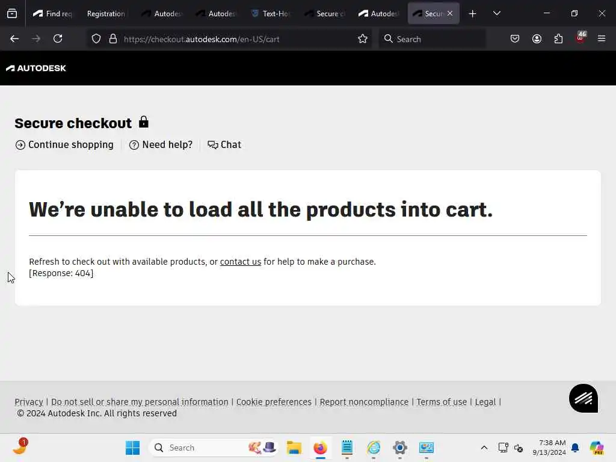Open Firefox account menu
This screenshot has height=462, width=616.
click(x=537, y=39)
